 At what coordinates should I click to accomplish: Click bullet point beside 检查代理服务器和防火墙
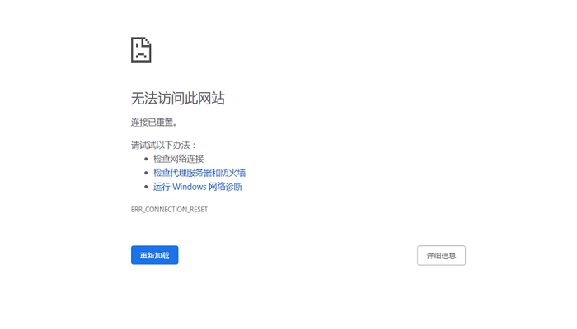[145, 173]
